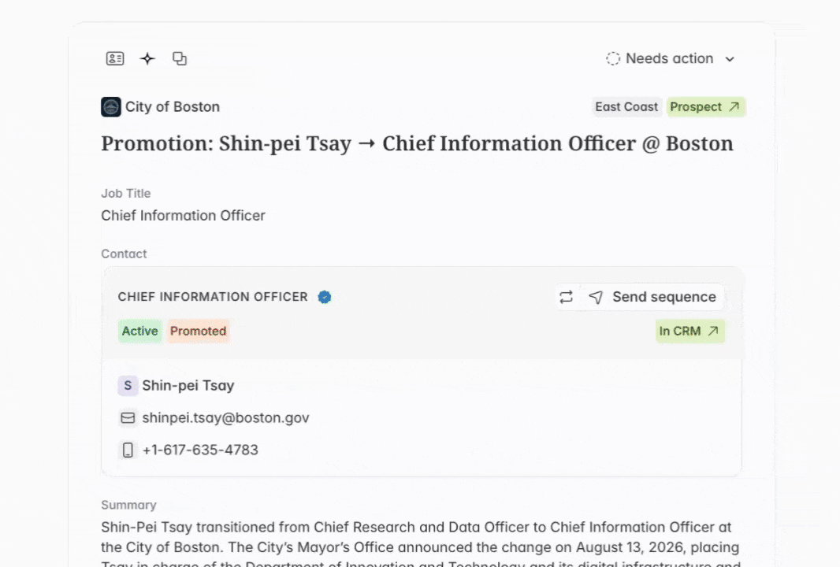Viewport: 840px width, 567px height.
Task: Click the Active status badge
Action: pyautogui.click(x=139, y=331)
